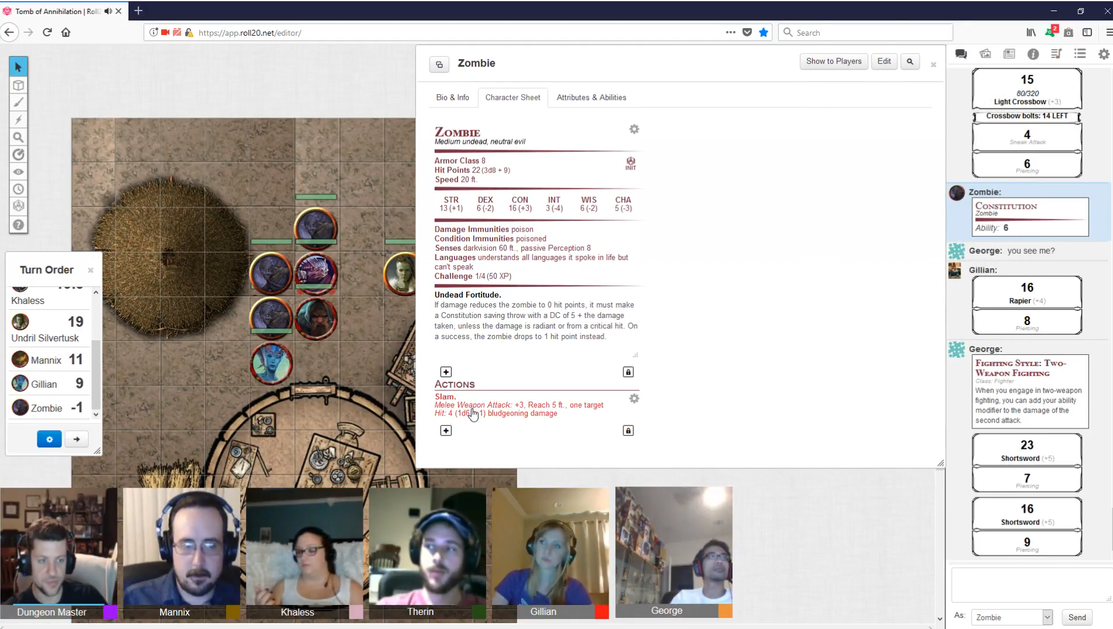Open the Art Library sidebar icon
The height and width of the screenshot is (629, 1113).
pyautogui.click(x=985, y=54)
